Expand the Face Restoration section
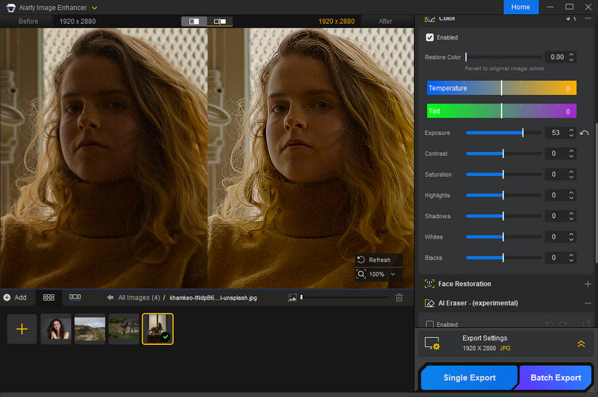This screenshot has width=598, height=397. tap(587, 284)
